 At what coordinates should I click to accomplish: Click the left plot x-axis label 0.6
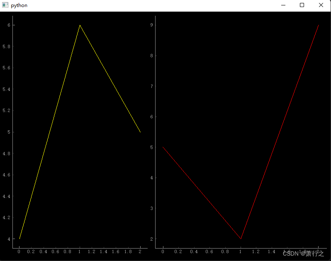(55, 251)
